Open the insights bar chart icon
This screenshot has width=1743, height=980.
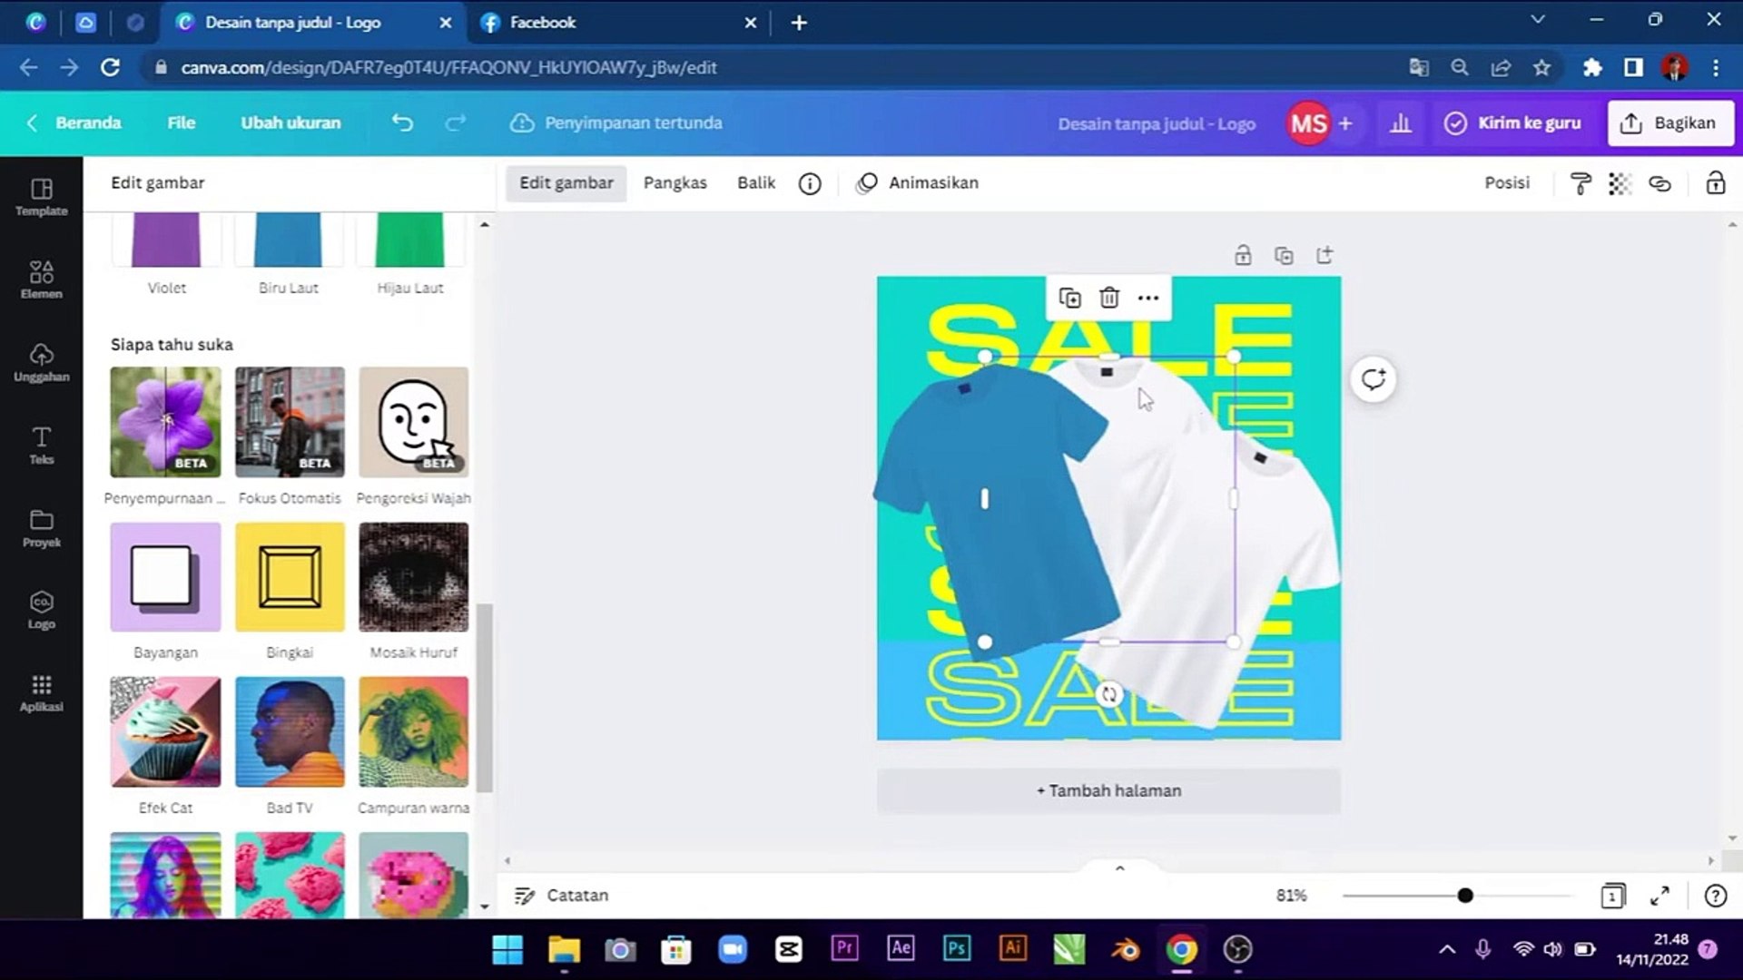coord(1400,123)
